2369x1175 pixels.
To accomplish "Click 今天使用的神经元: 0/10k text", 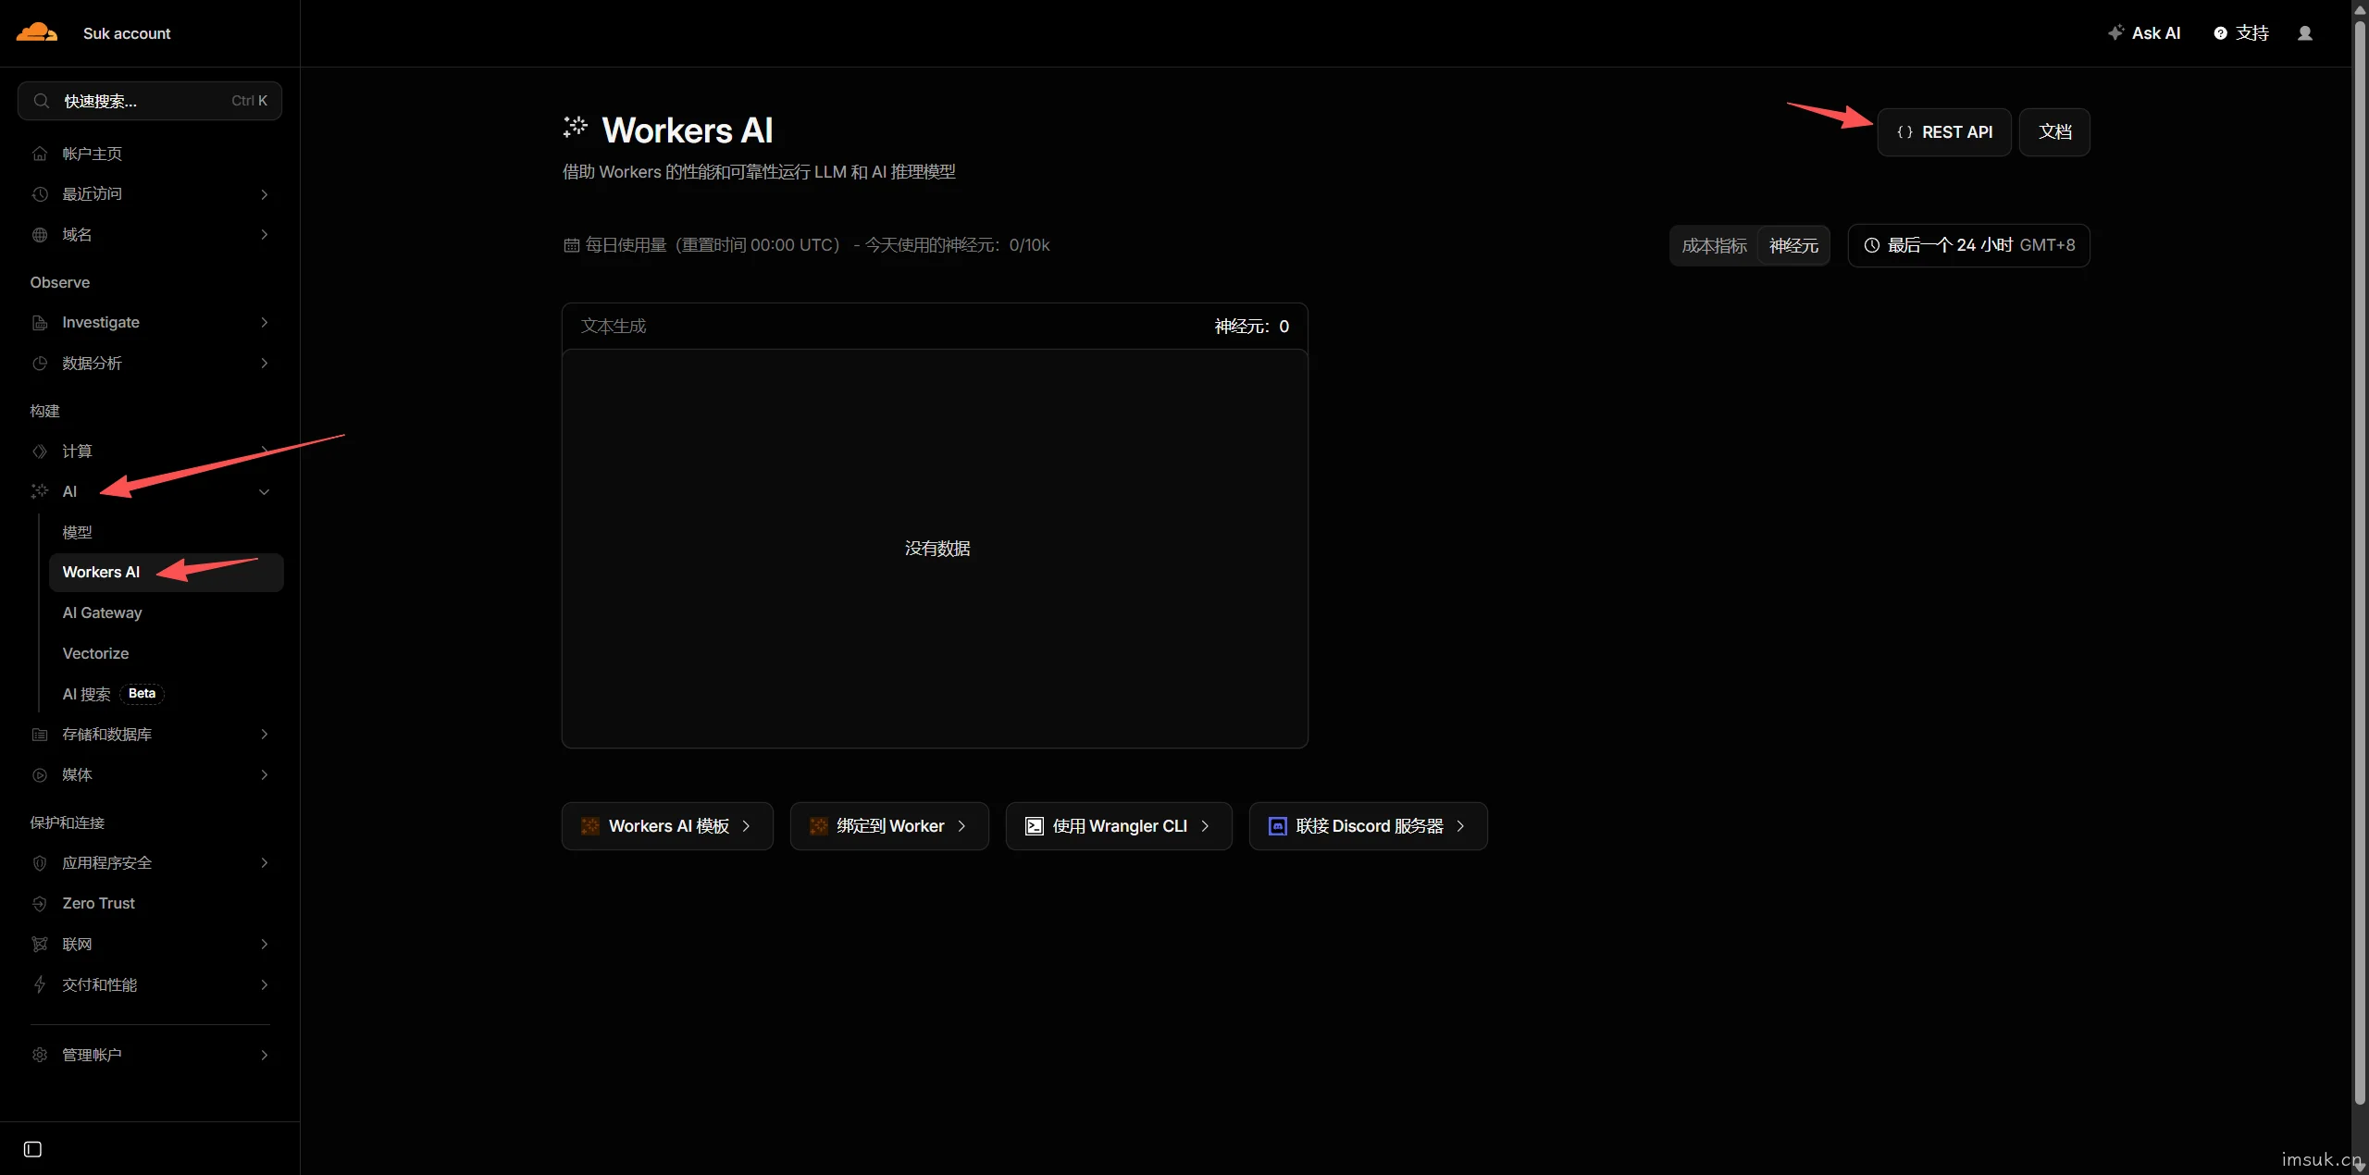I will click(x=957, y=245).
